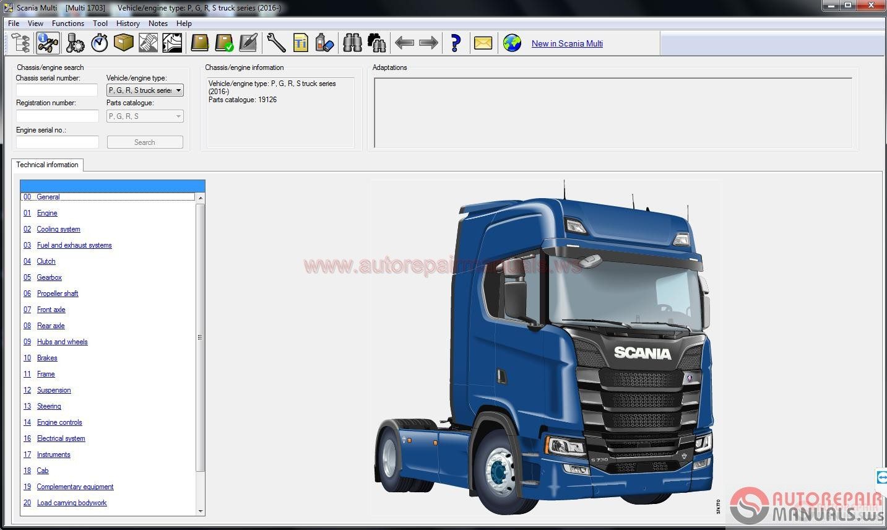This screenshot has height=530, width=887.
Task: Open the Cab chapter link
Action: (x=43, y=471)
